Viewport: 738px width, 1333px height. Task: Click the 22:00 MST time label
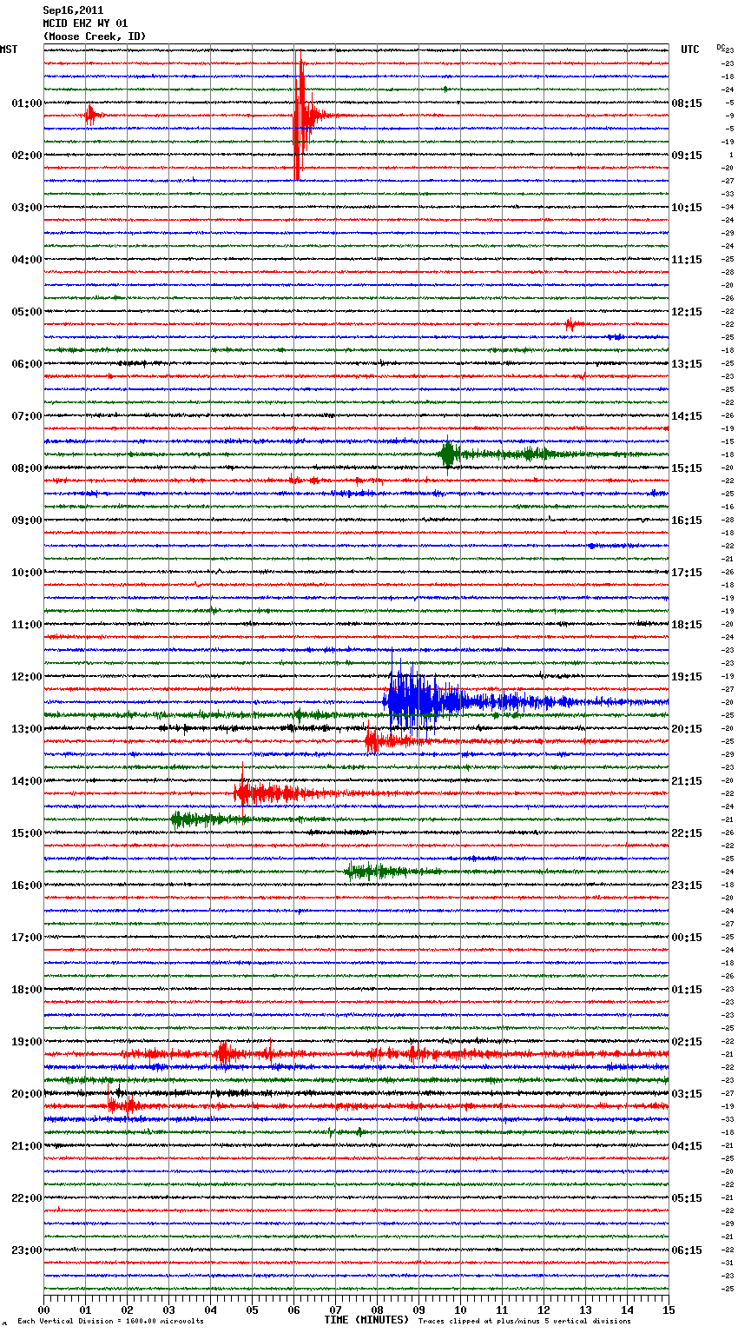coord(26,1197)
